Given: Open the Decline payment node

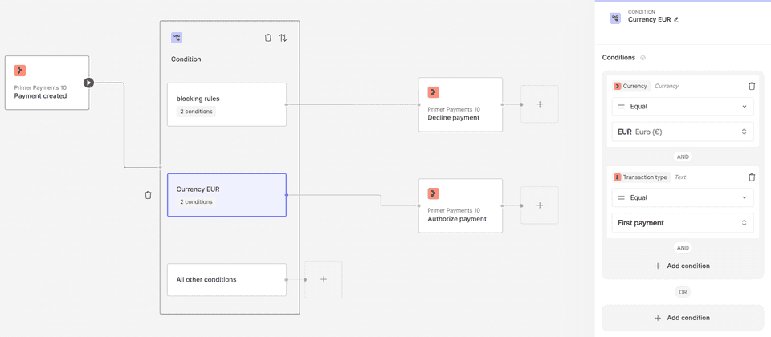Looking at the screenshot, I should 460,104.
